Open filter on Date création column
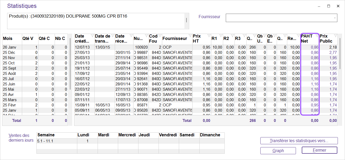The width and height of the screenshot is (345, 160). tap(92, 36)
